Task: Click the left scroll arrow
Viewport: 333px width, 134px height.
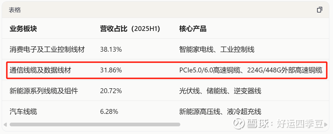Action: [x=5, y=124]
